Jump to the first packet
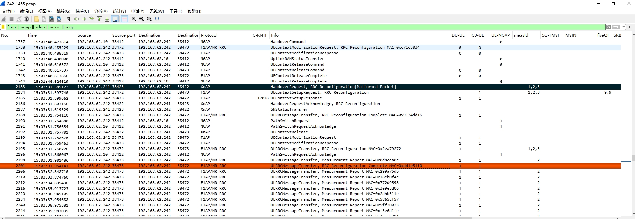Viewport: 635px width, 219px height. click(x=99, y=19)
